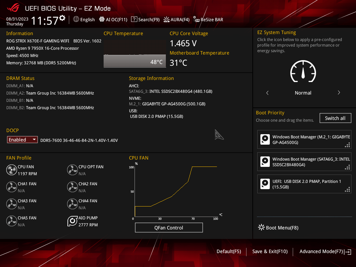
Task: Select Windows Boot Manager SATA6G_3 INTEL entry
Action: [x=304, y=162]
